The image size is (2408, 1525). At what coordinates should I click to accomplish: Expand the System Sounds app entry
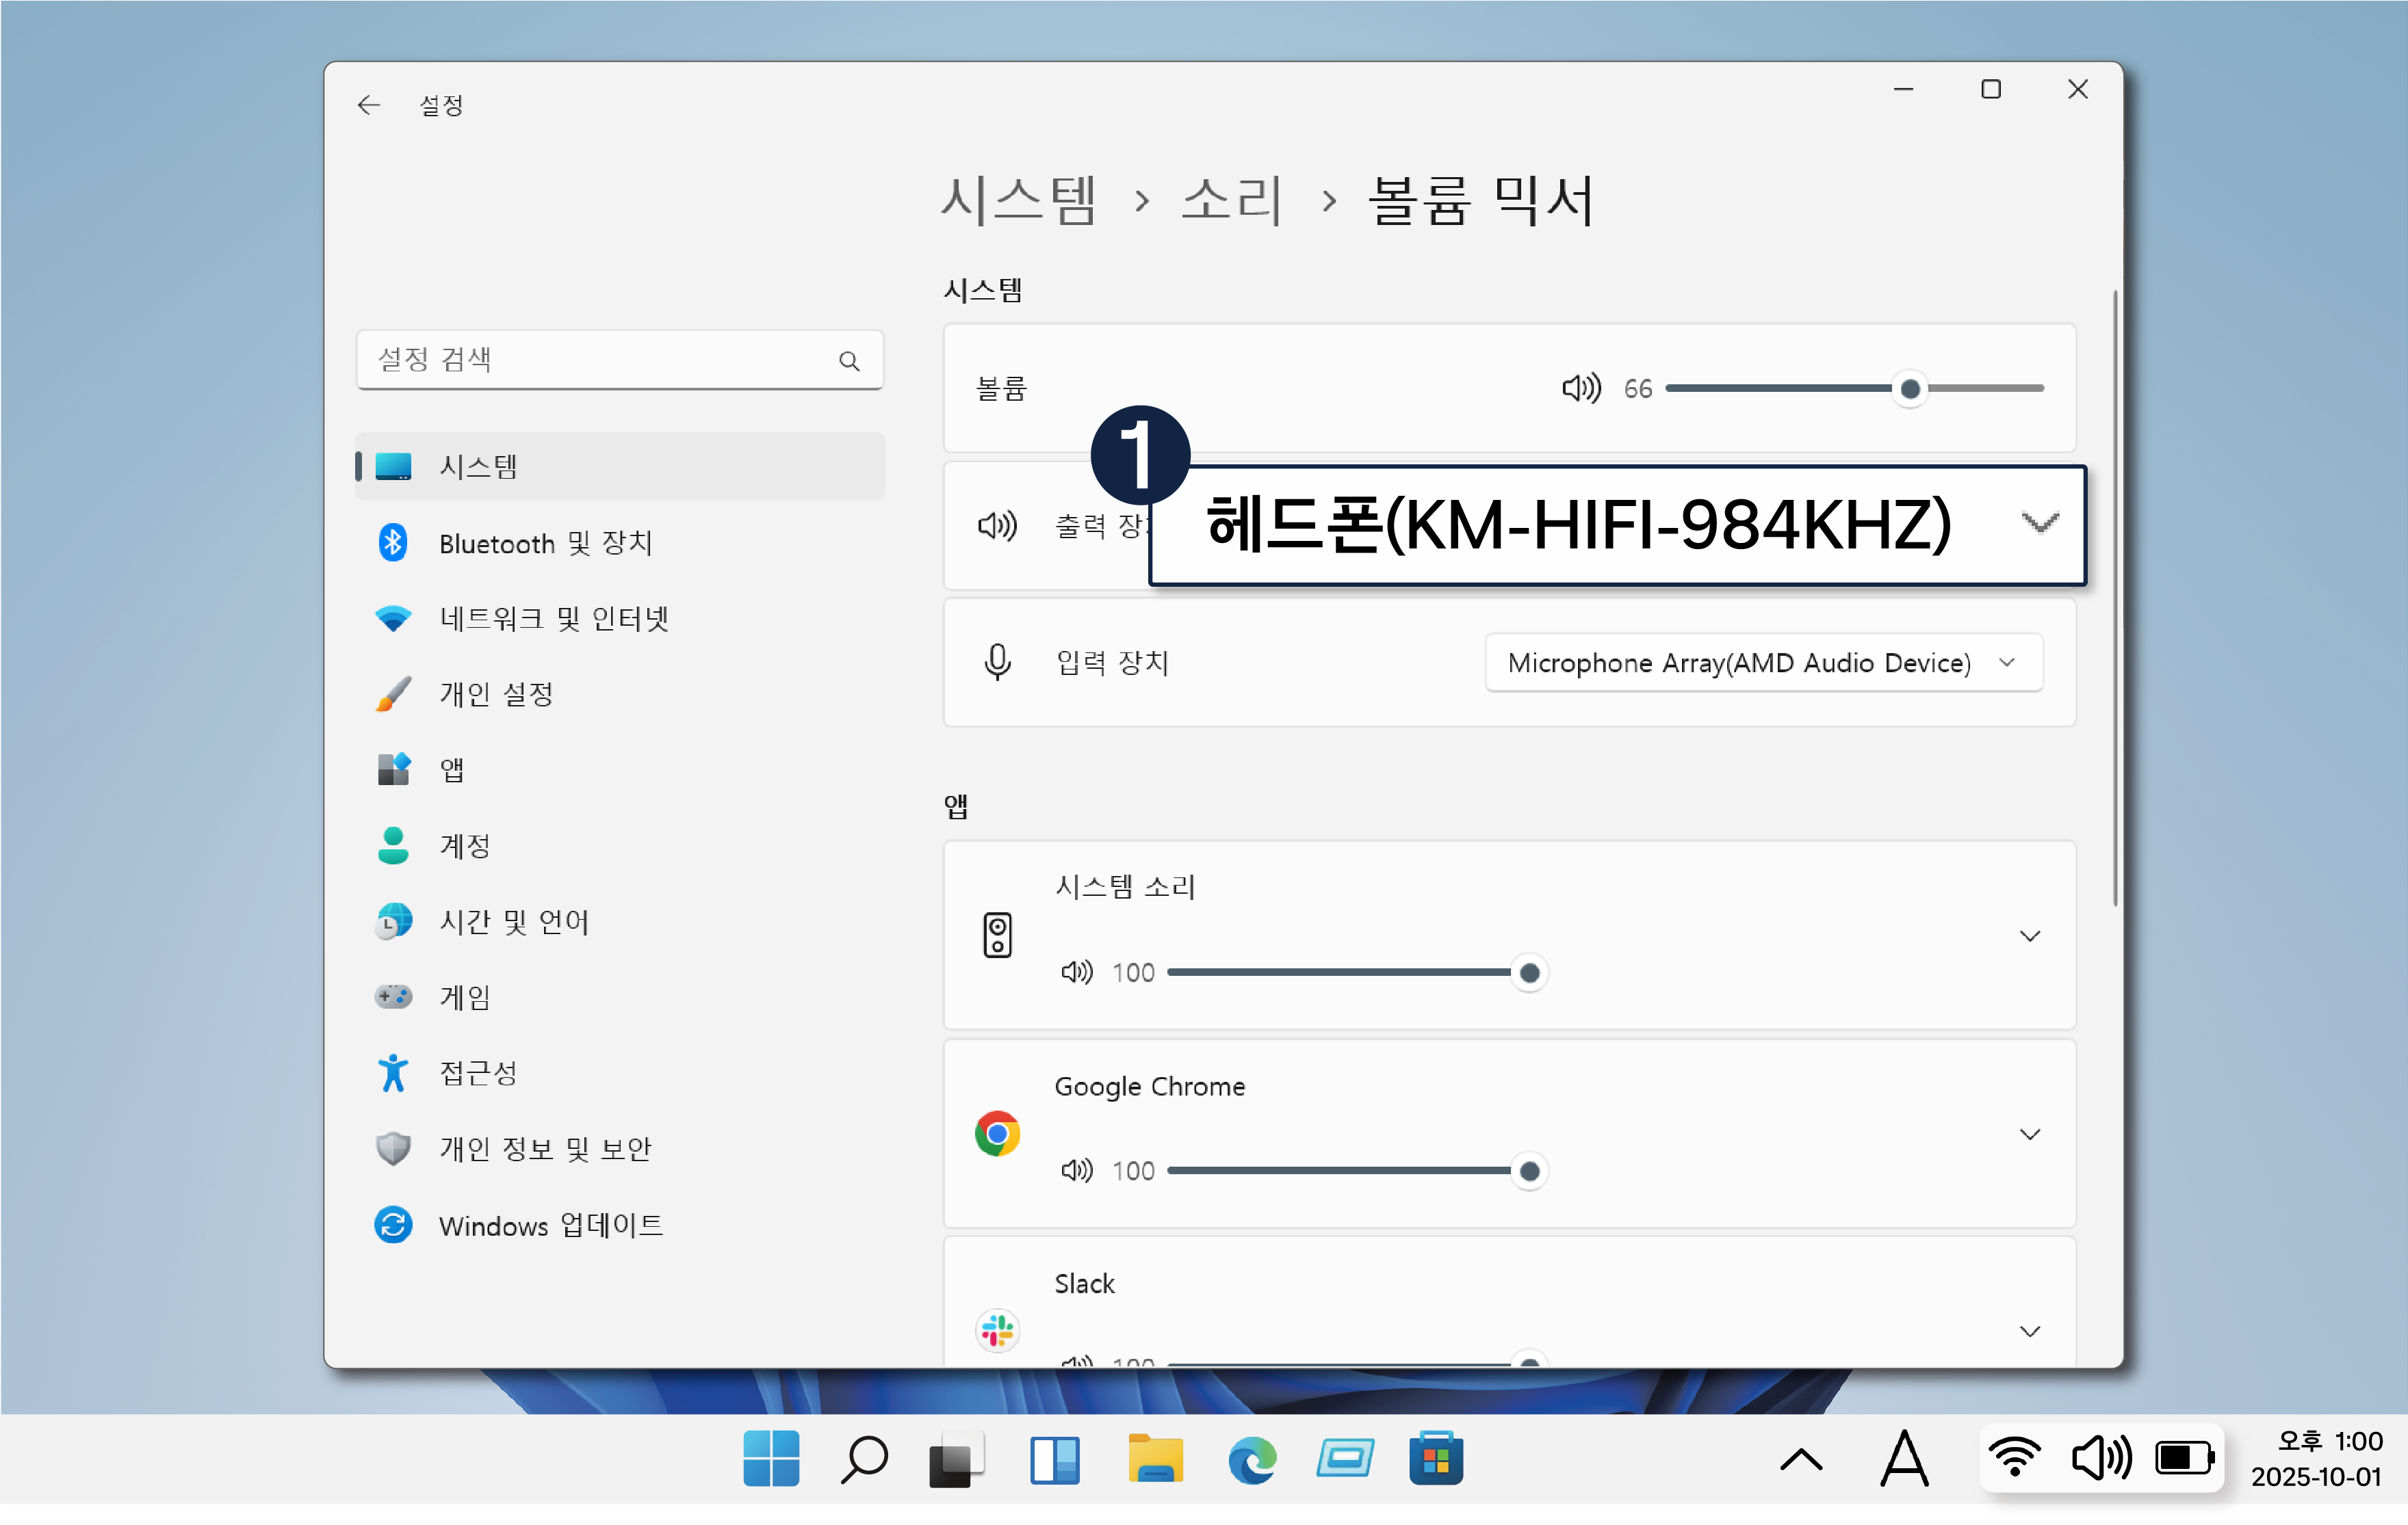click(2029, 936)
